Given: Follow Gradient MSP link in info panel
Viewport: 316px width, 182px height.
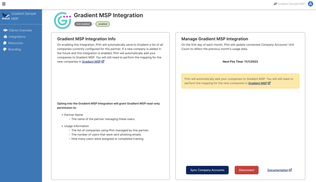Looking at the screenshot, I should coord(91,62).
